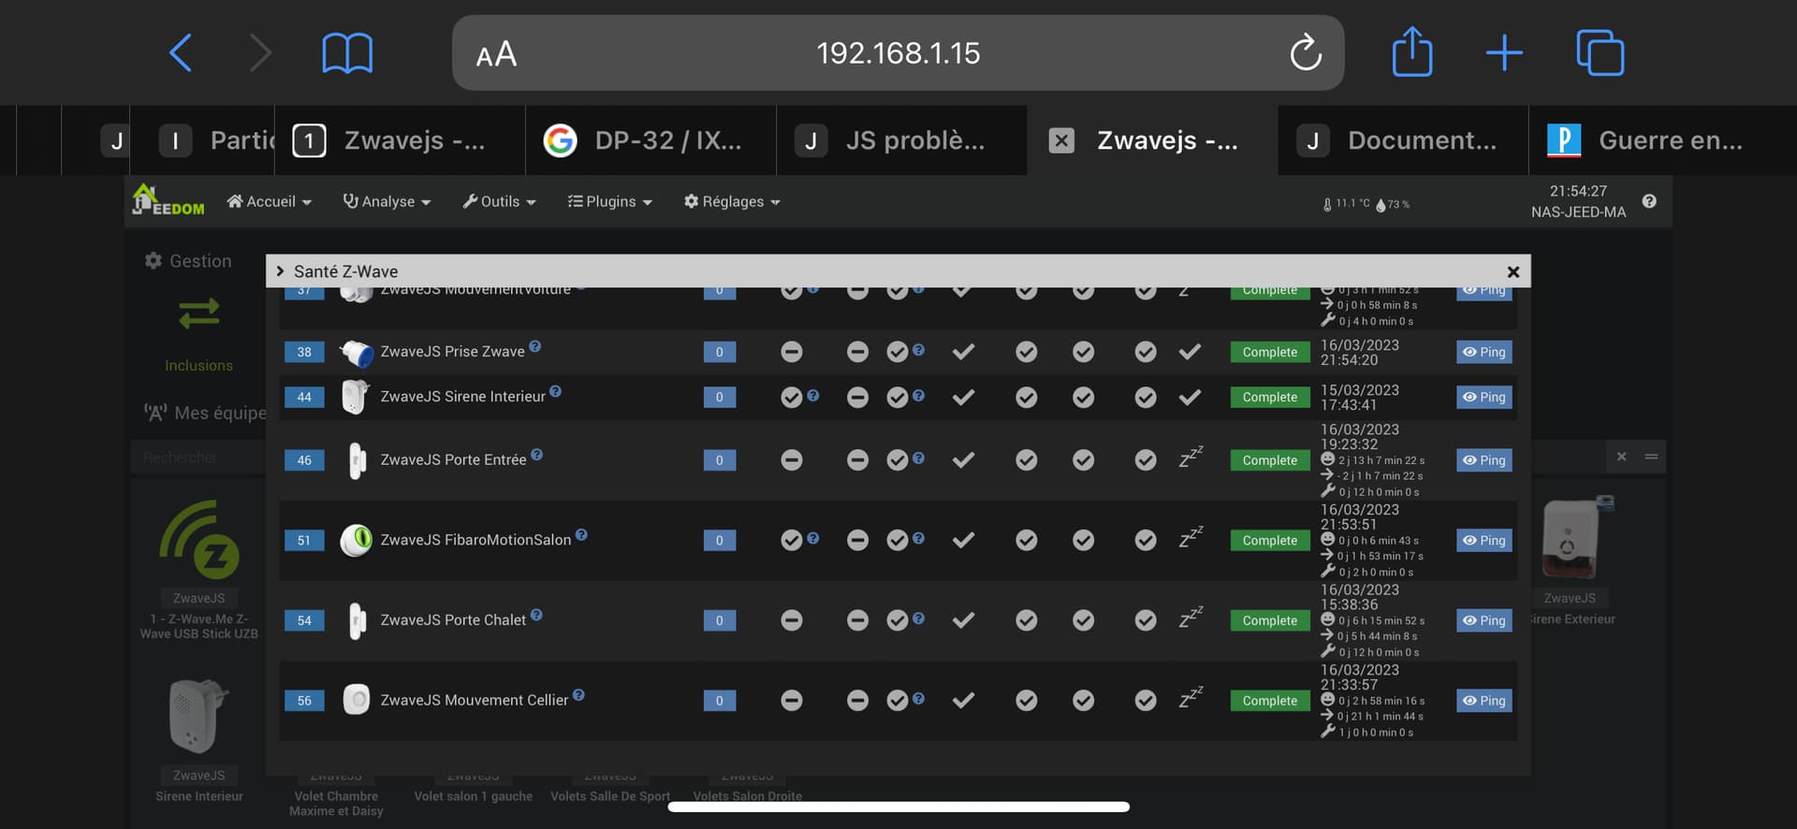Click help icon beside ZwaveJS Prise Zwave
Viewport: 1797px width, 829px height.
[x=535, y=346]
